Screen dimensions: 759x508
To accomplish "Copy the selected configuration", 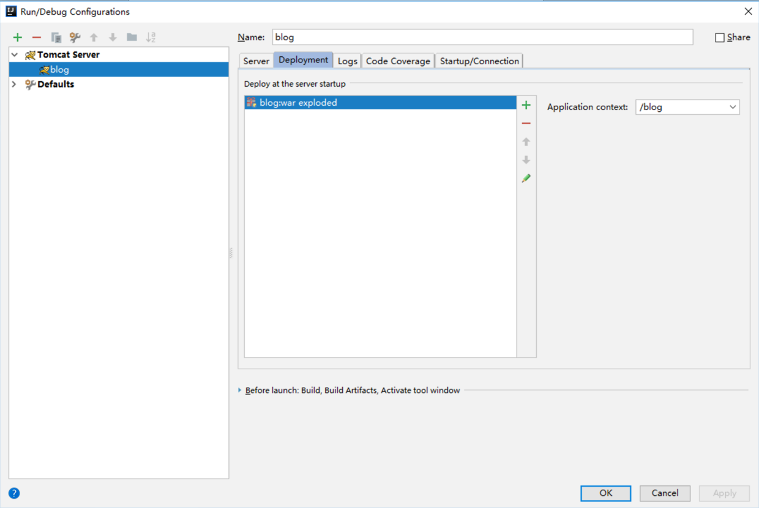I will pyautogui.click(x=56, y=37).
